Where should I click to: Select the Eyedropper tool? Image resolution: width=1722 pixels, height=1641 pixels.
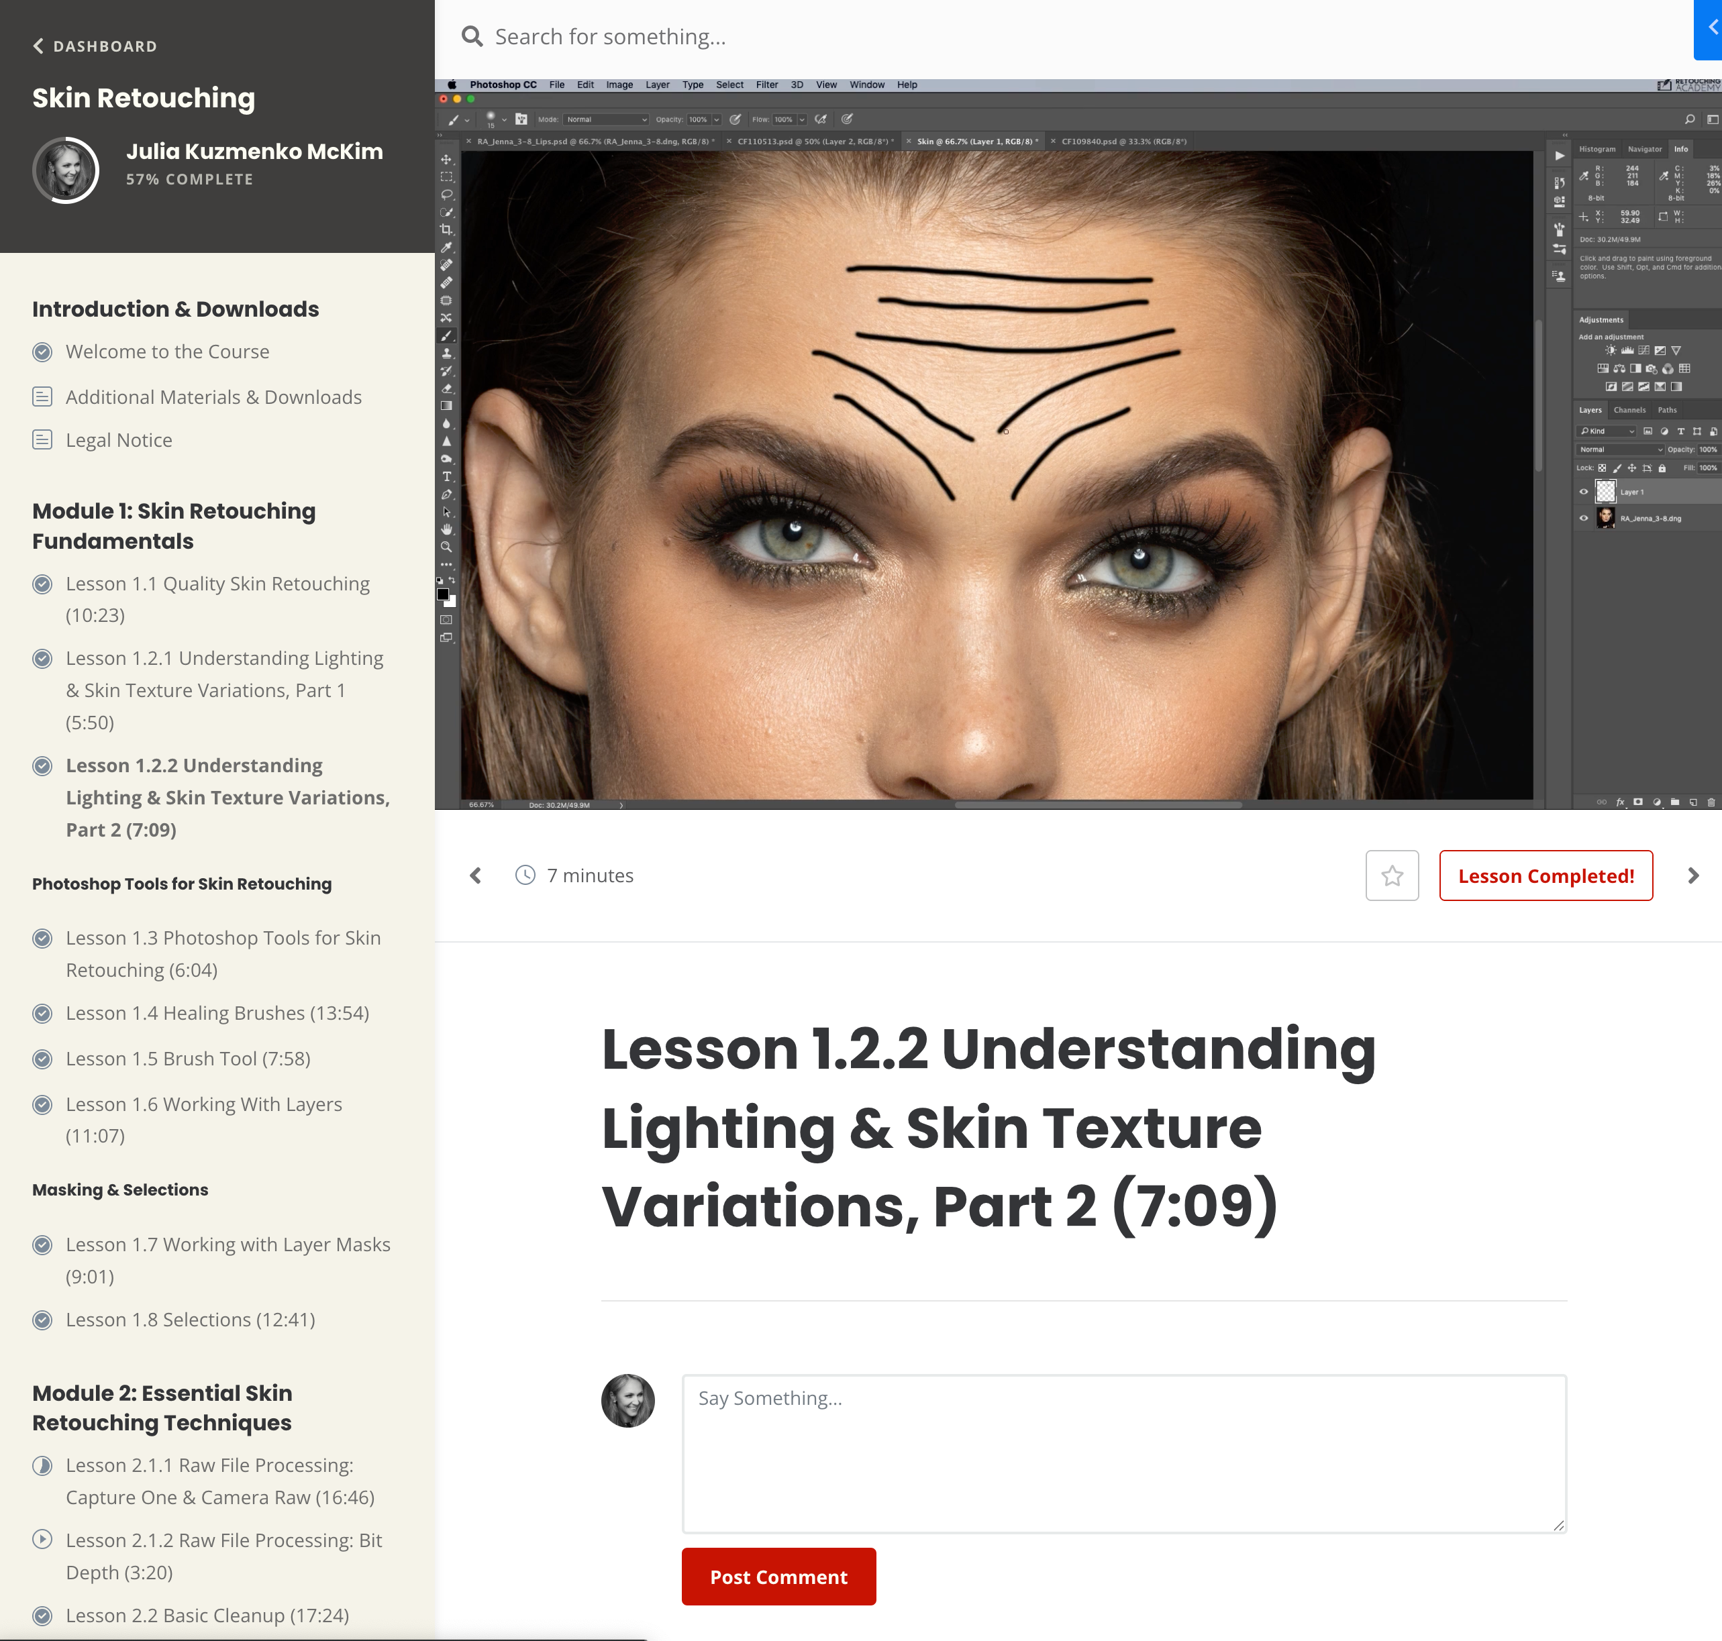tap(446, 248)
